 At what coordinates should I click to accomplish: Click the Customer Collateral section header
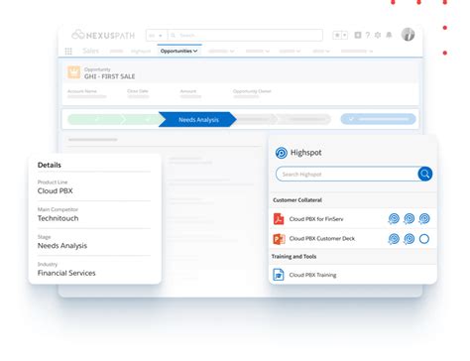pyautogui.click(x=297, y=200)
